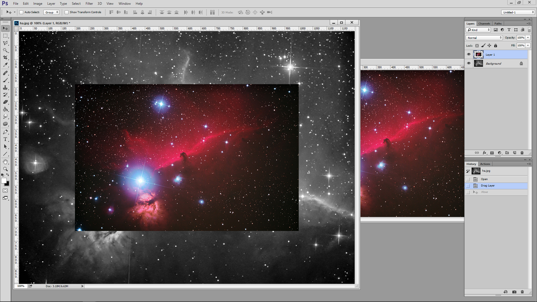Select the Lasso tool
This screenshot has width=537, height=302.
tap(5, 43)
